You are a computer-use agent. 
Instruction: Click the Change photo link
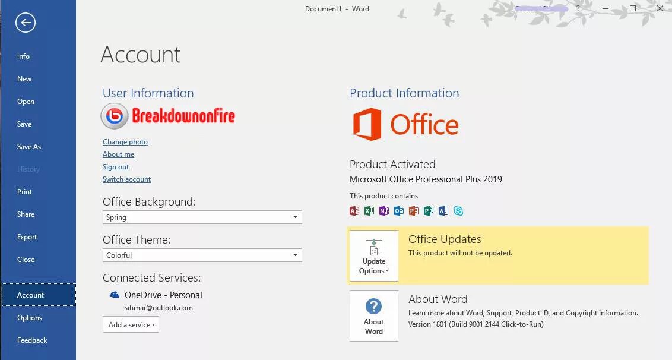[125, 141]
